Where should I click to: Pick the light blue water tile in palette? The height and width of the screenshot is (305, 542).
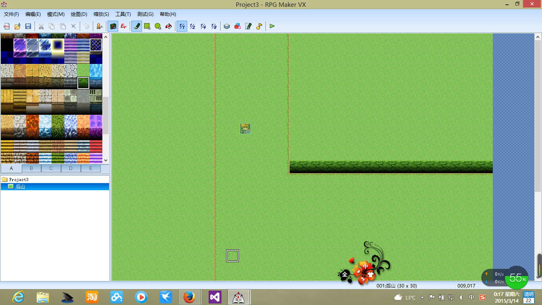(x=96, y=70)
